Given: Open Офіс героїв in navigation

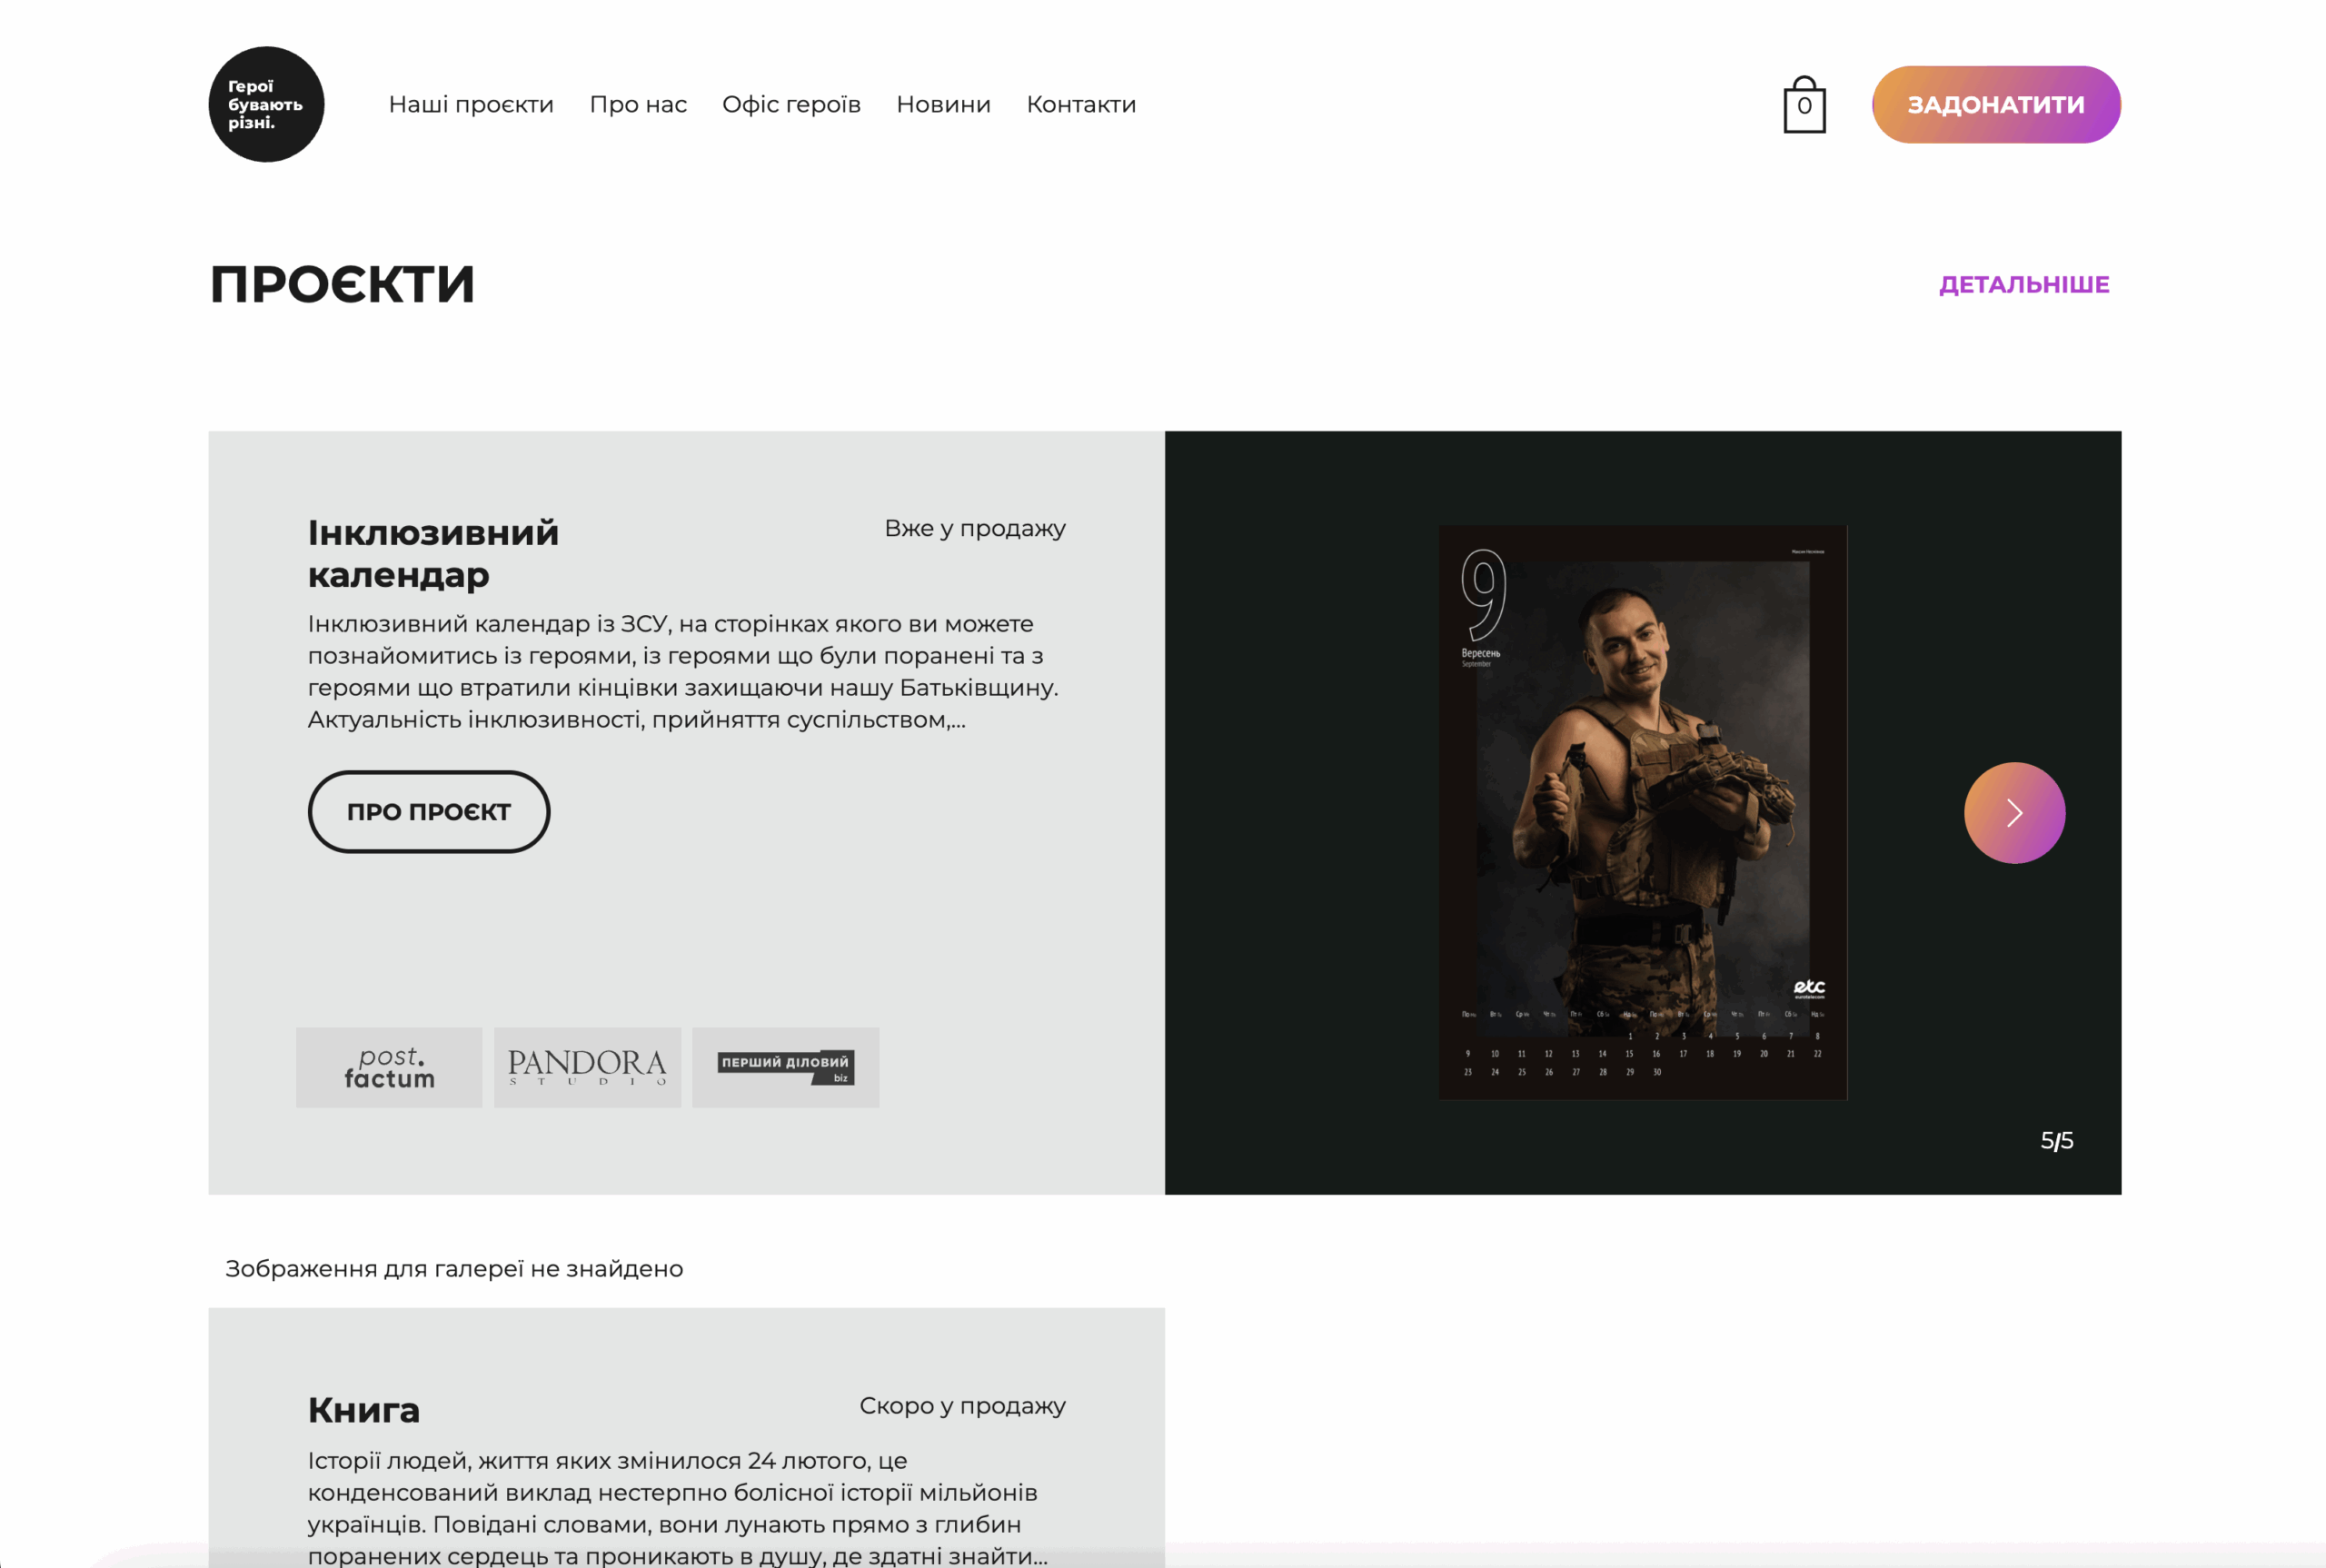Looking at the screenshot, I should coord(791,104).
